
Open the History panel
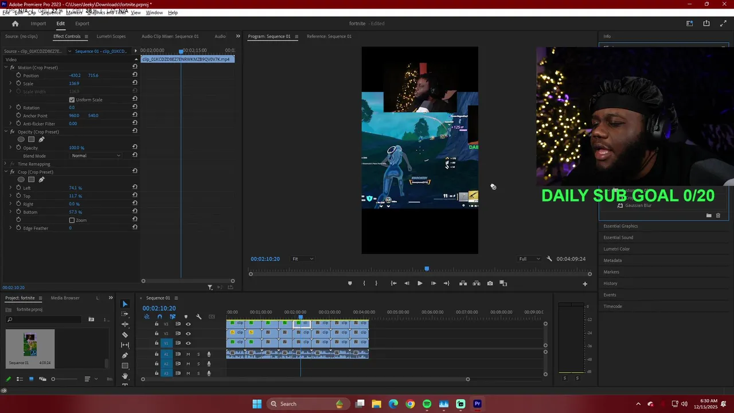click(x=610, y=283)
